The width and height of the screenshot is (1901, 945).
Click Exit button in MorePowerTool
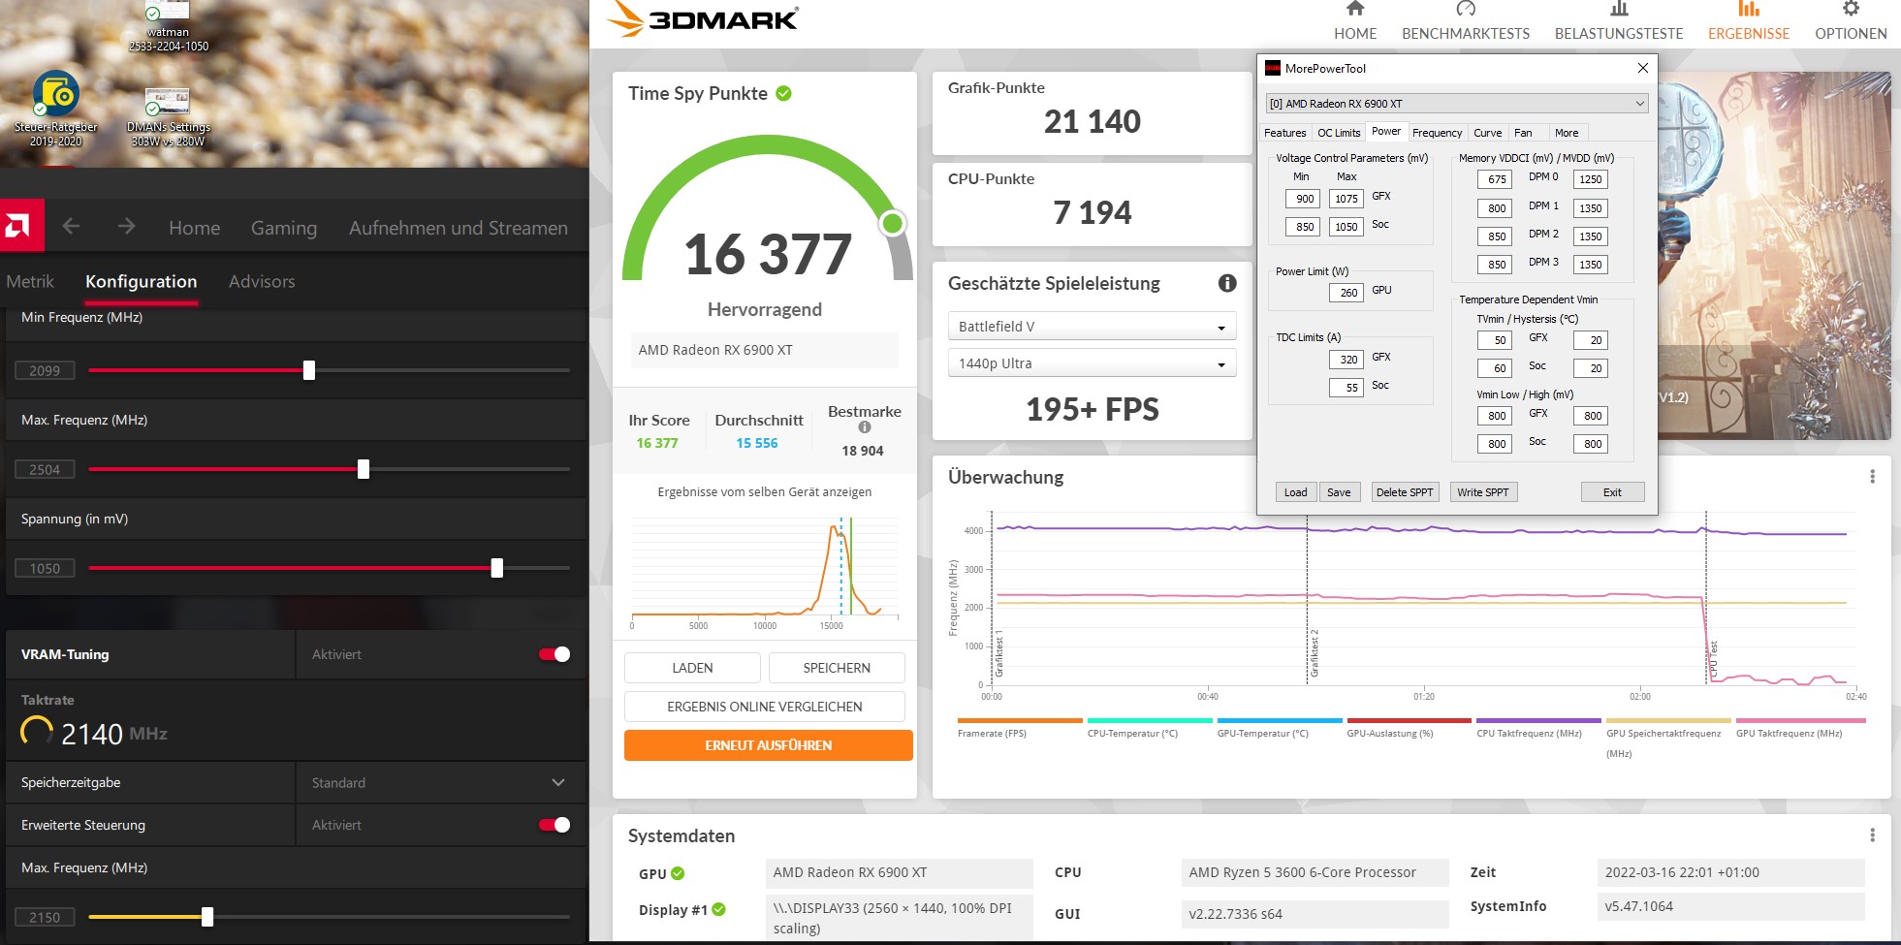(x=1612, y=492)
